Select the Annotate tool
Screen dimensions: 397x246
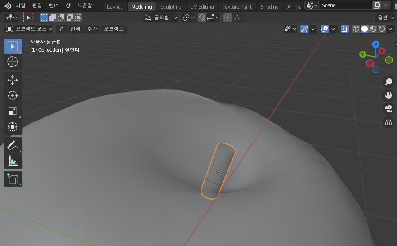[13, 145]
